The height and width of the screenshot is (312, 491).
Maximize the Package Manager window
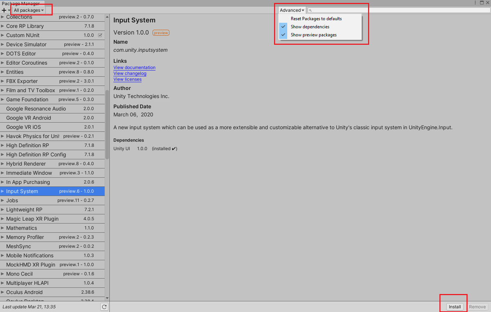point(482,3)
